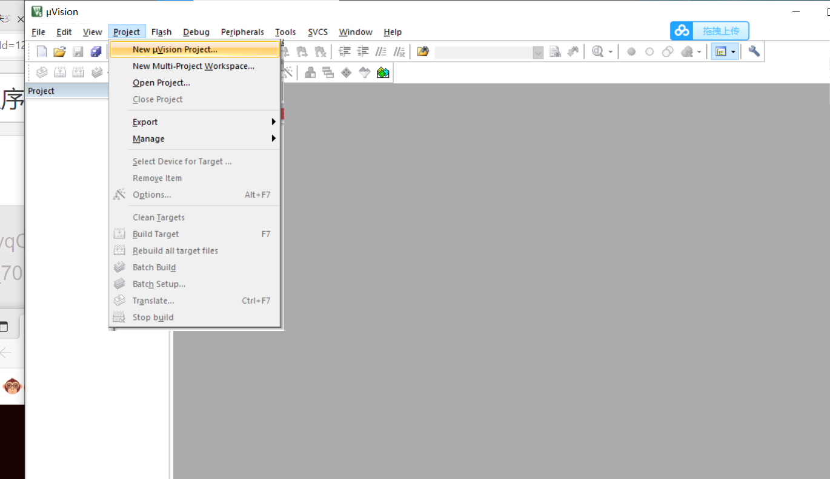Click the Manage Multi-Project Workspace icon
Screen dimensions: 830x479
tap(328, 73)
